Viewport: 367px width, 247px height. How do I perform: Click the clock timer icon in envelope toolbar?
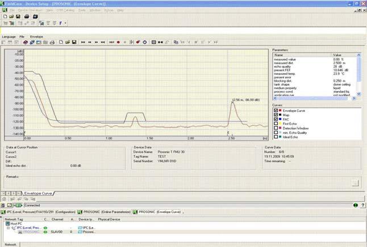pyautogui.click(x=145, y=42)
